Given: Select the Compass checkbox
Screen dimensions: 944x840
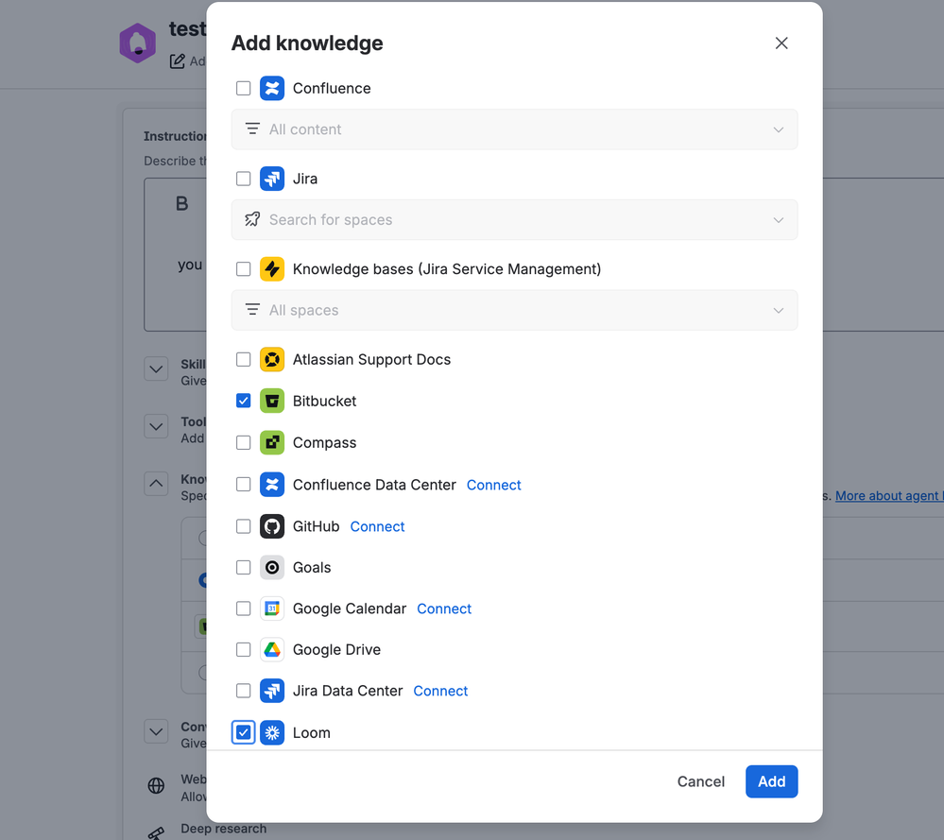Looking at the screenshot, I should click(x=243, y=442).
